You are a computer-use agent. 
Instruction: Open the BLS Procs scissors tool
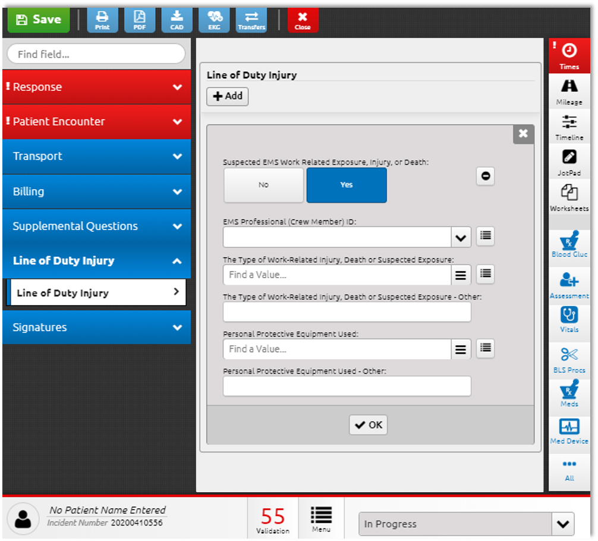tap(569, 360)
